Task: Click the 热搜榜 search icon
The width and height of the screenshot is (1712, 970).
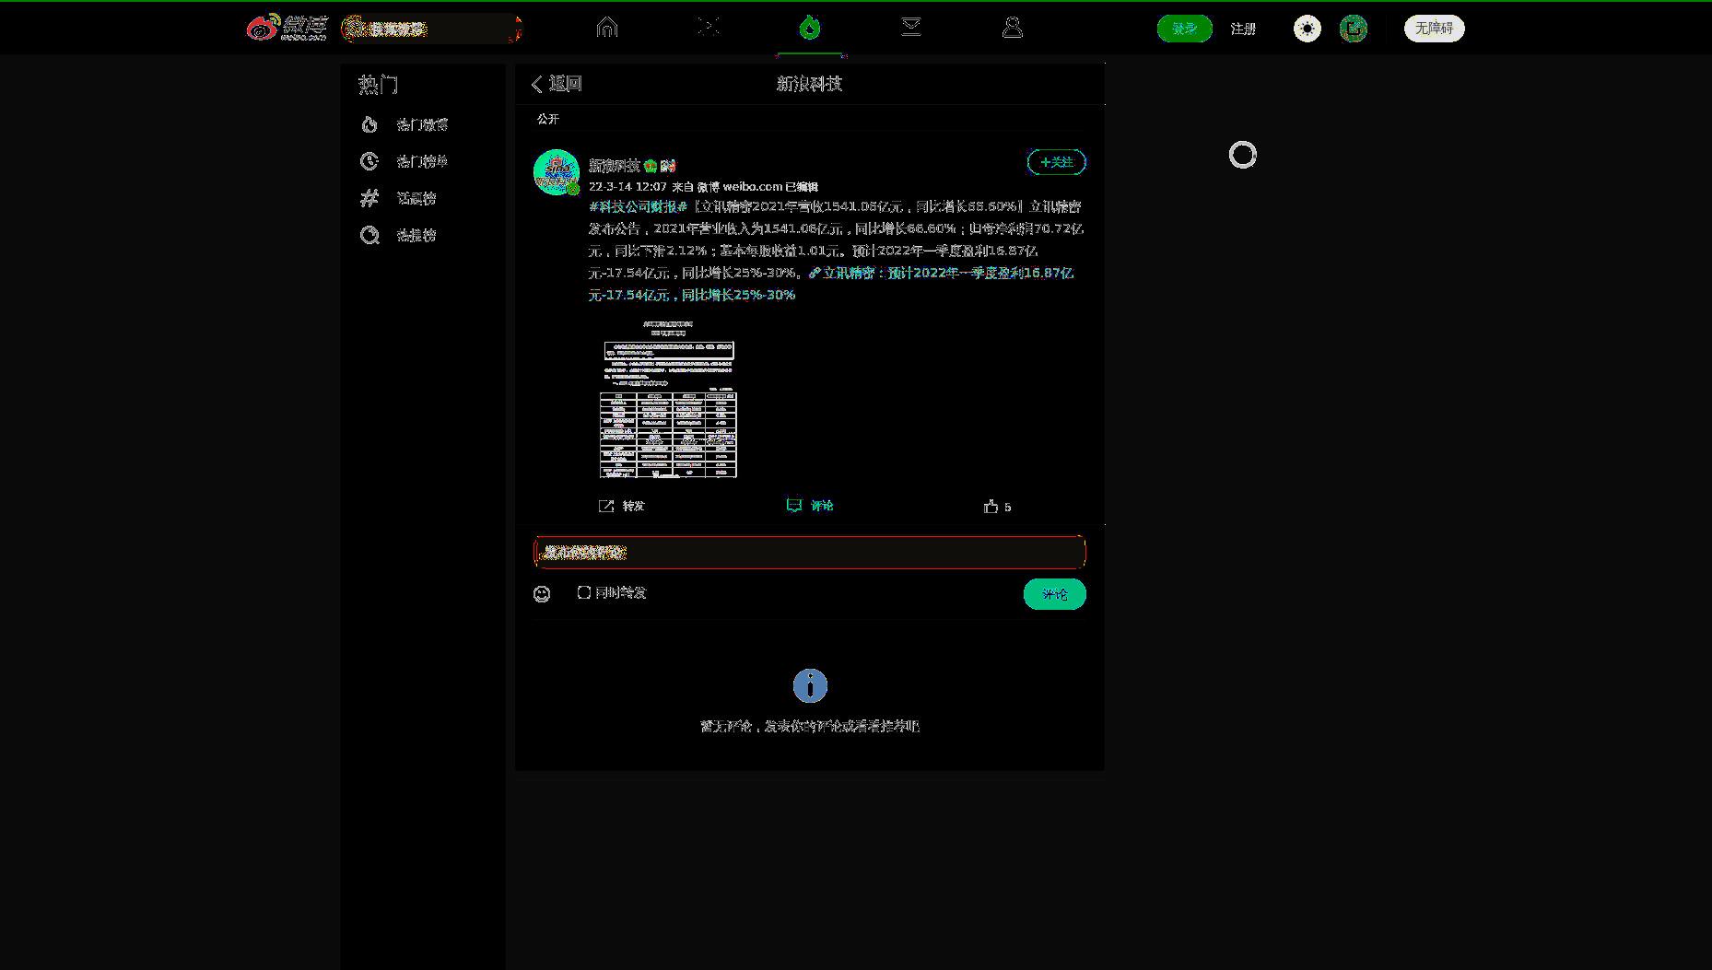Action: pos(369,235)
